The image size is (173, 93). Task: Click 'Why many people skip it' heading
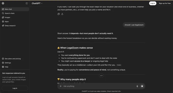(71, 79)
